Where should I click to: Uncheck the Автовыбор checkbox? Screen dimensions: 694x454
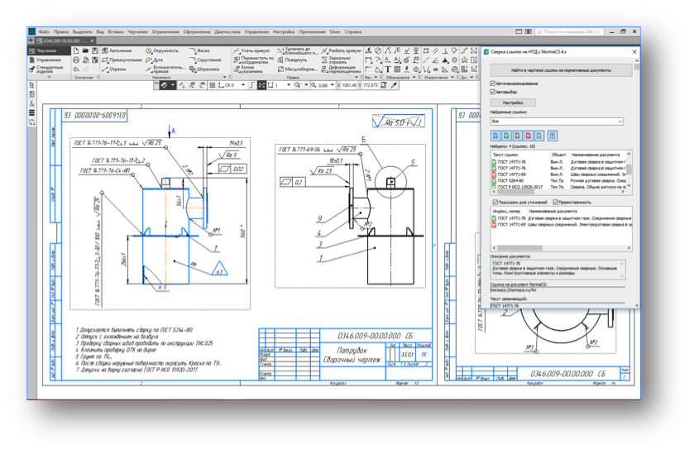(x=493, y=92)
